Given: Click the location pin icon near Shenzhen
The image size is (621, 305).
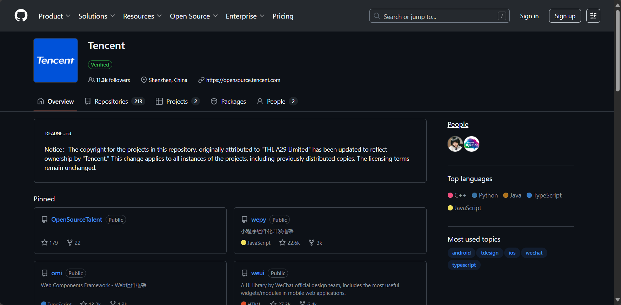Looking at the screenshot, I should click(x=144, y=80).
